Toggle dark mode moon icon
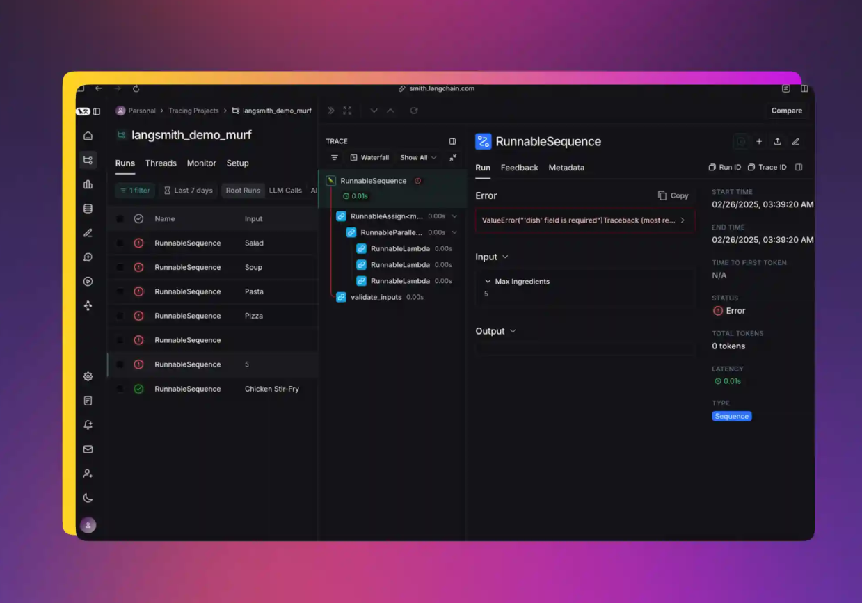Viewport: 862px width, 603px height. tap(88, 498)
